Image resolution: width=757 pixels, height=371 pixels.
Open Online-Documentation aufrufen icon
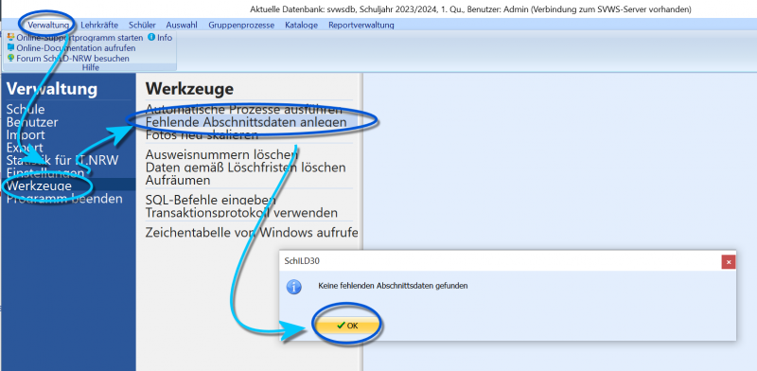10,48
